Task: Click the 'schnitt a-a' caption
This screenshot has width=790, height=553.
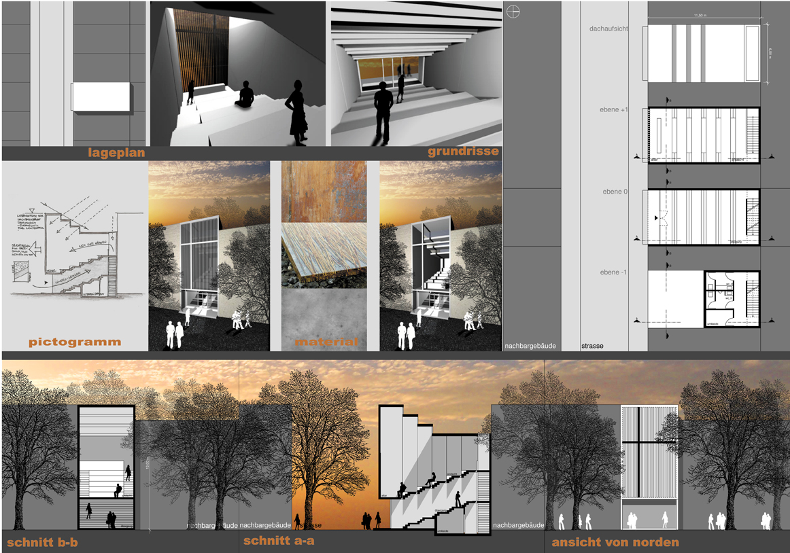Action: click(279, 541)
